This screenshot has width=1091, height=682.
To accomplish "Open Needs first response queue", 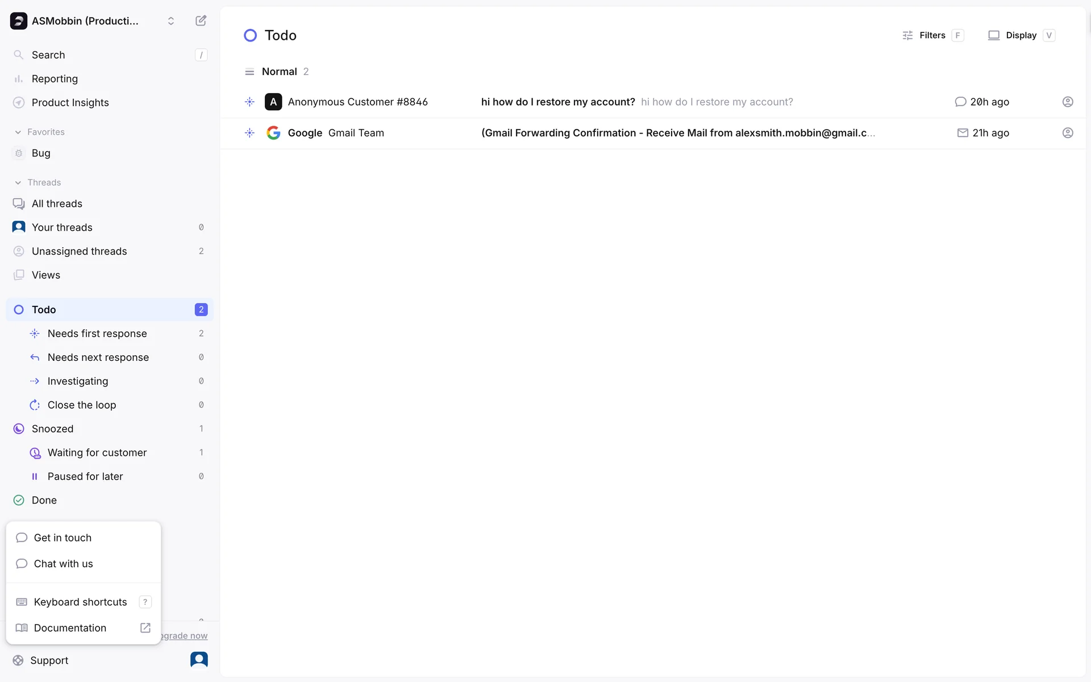I will click(97, 334).
